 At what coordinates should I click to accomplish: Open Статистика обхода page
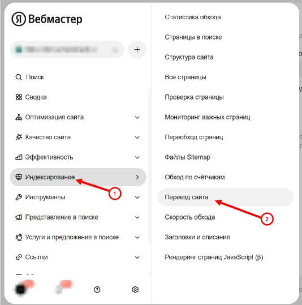193,17
